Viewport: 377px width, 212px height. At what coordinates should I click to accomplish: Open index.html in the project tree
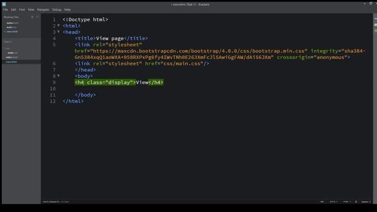(x=12, y=57)
